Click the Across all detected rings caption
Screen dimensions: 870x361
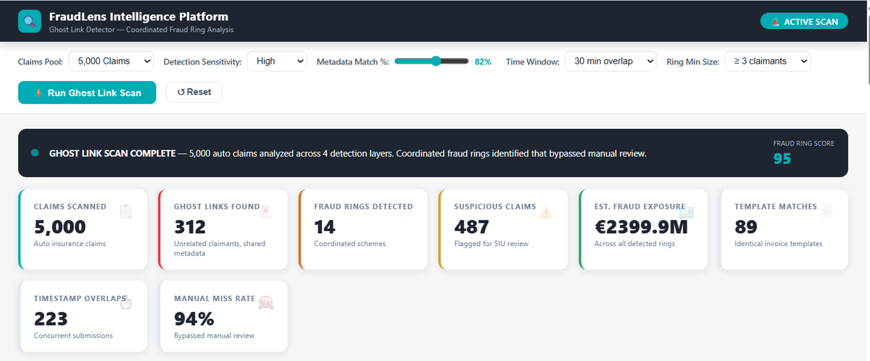point(634,244)
